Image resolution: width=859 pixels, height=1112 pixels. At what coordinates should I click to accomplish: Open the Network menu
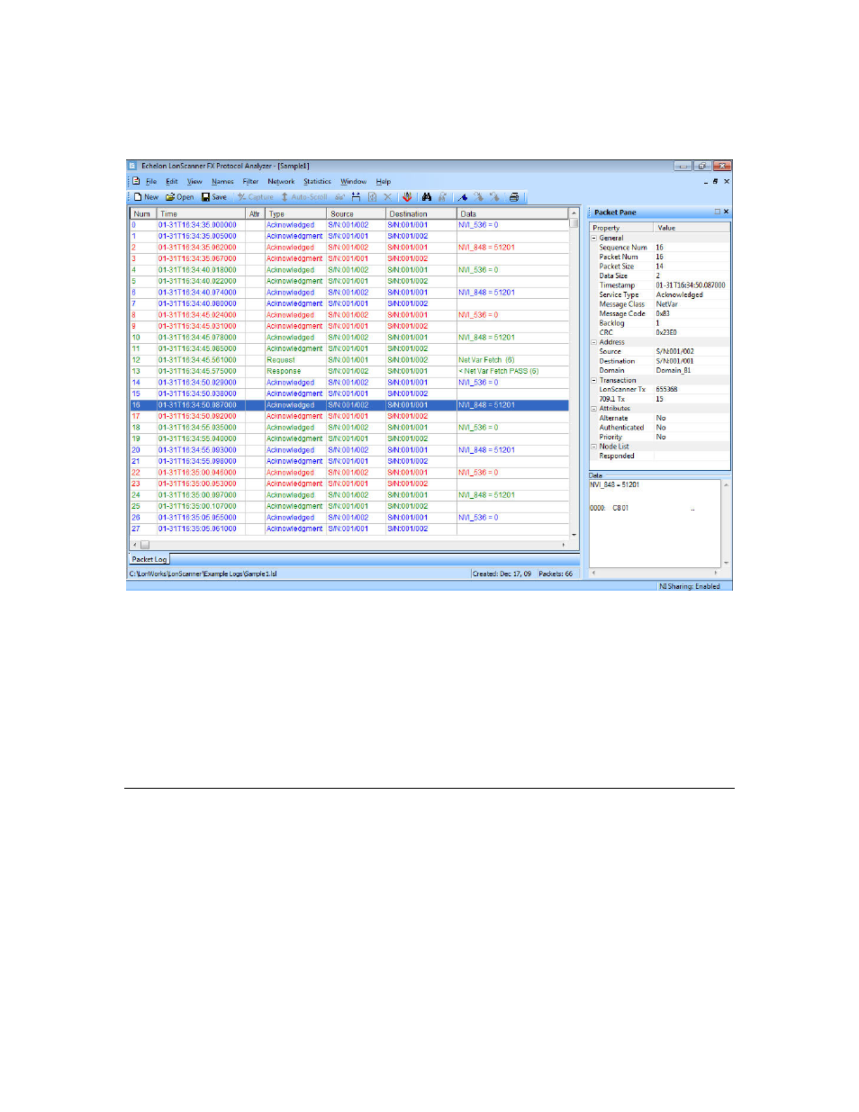coord(281,182)
